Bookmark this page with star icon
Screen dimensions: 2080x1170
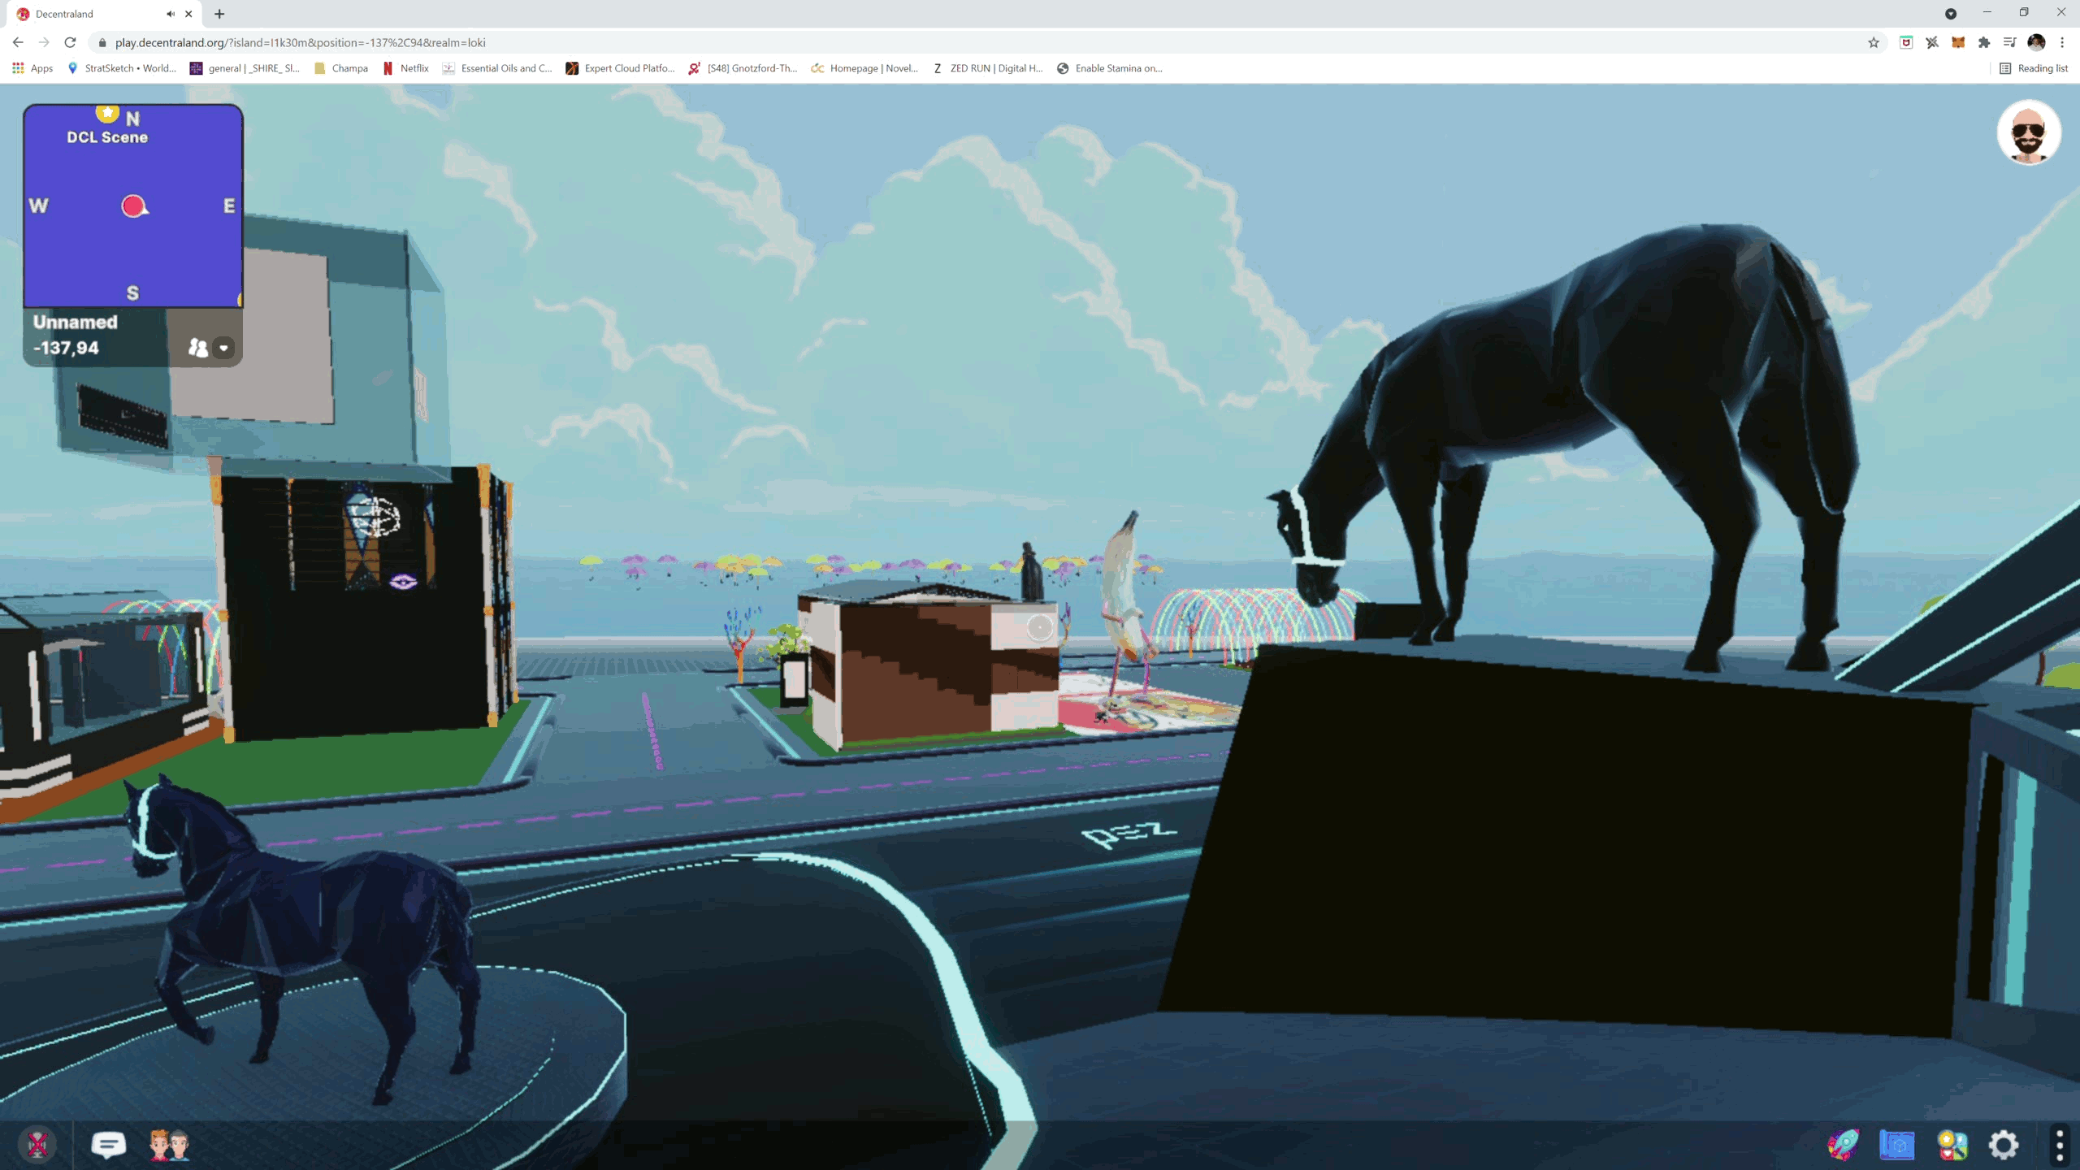point(1874,42)
